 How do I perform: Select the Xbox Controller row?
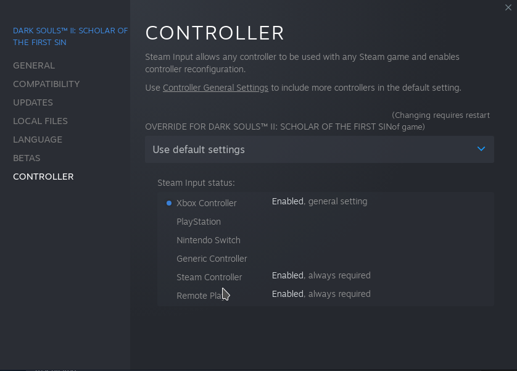click(x=206, y=203)
